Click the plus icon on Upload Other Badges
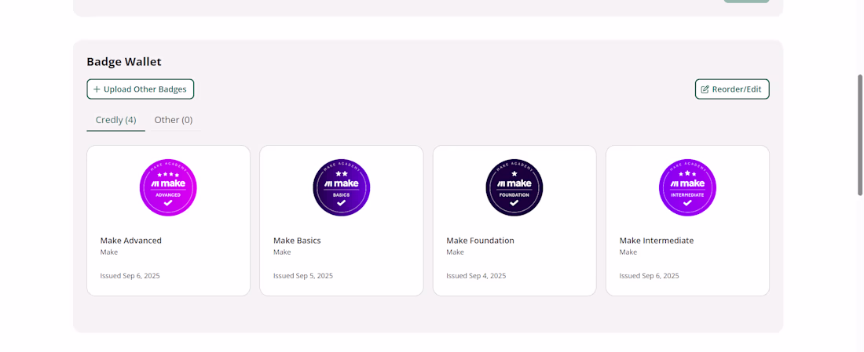This screenshot has width=864, height=352. click(x=97, y=89)
